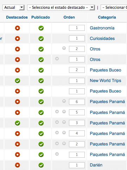
Task: Open the New World Trips category link
Action: coord(106,81)
